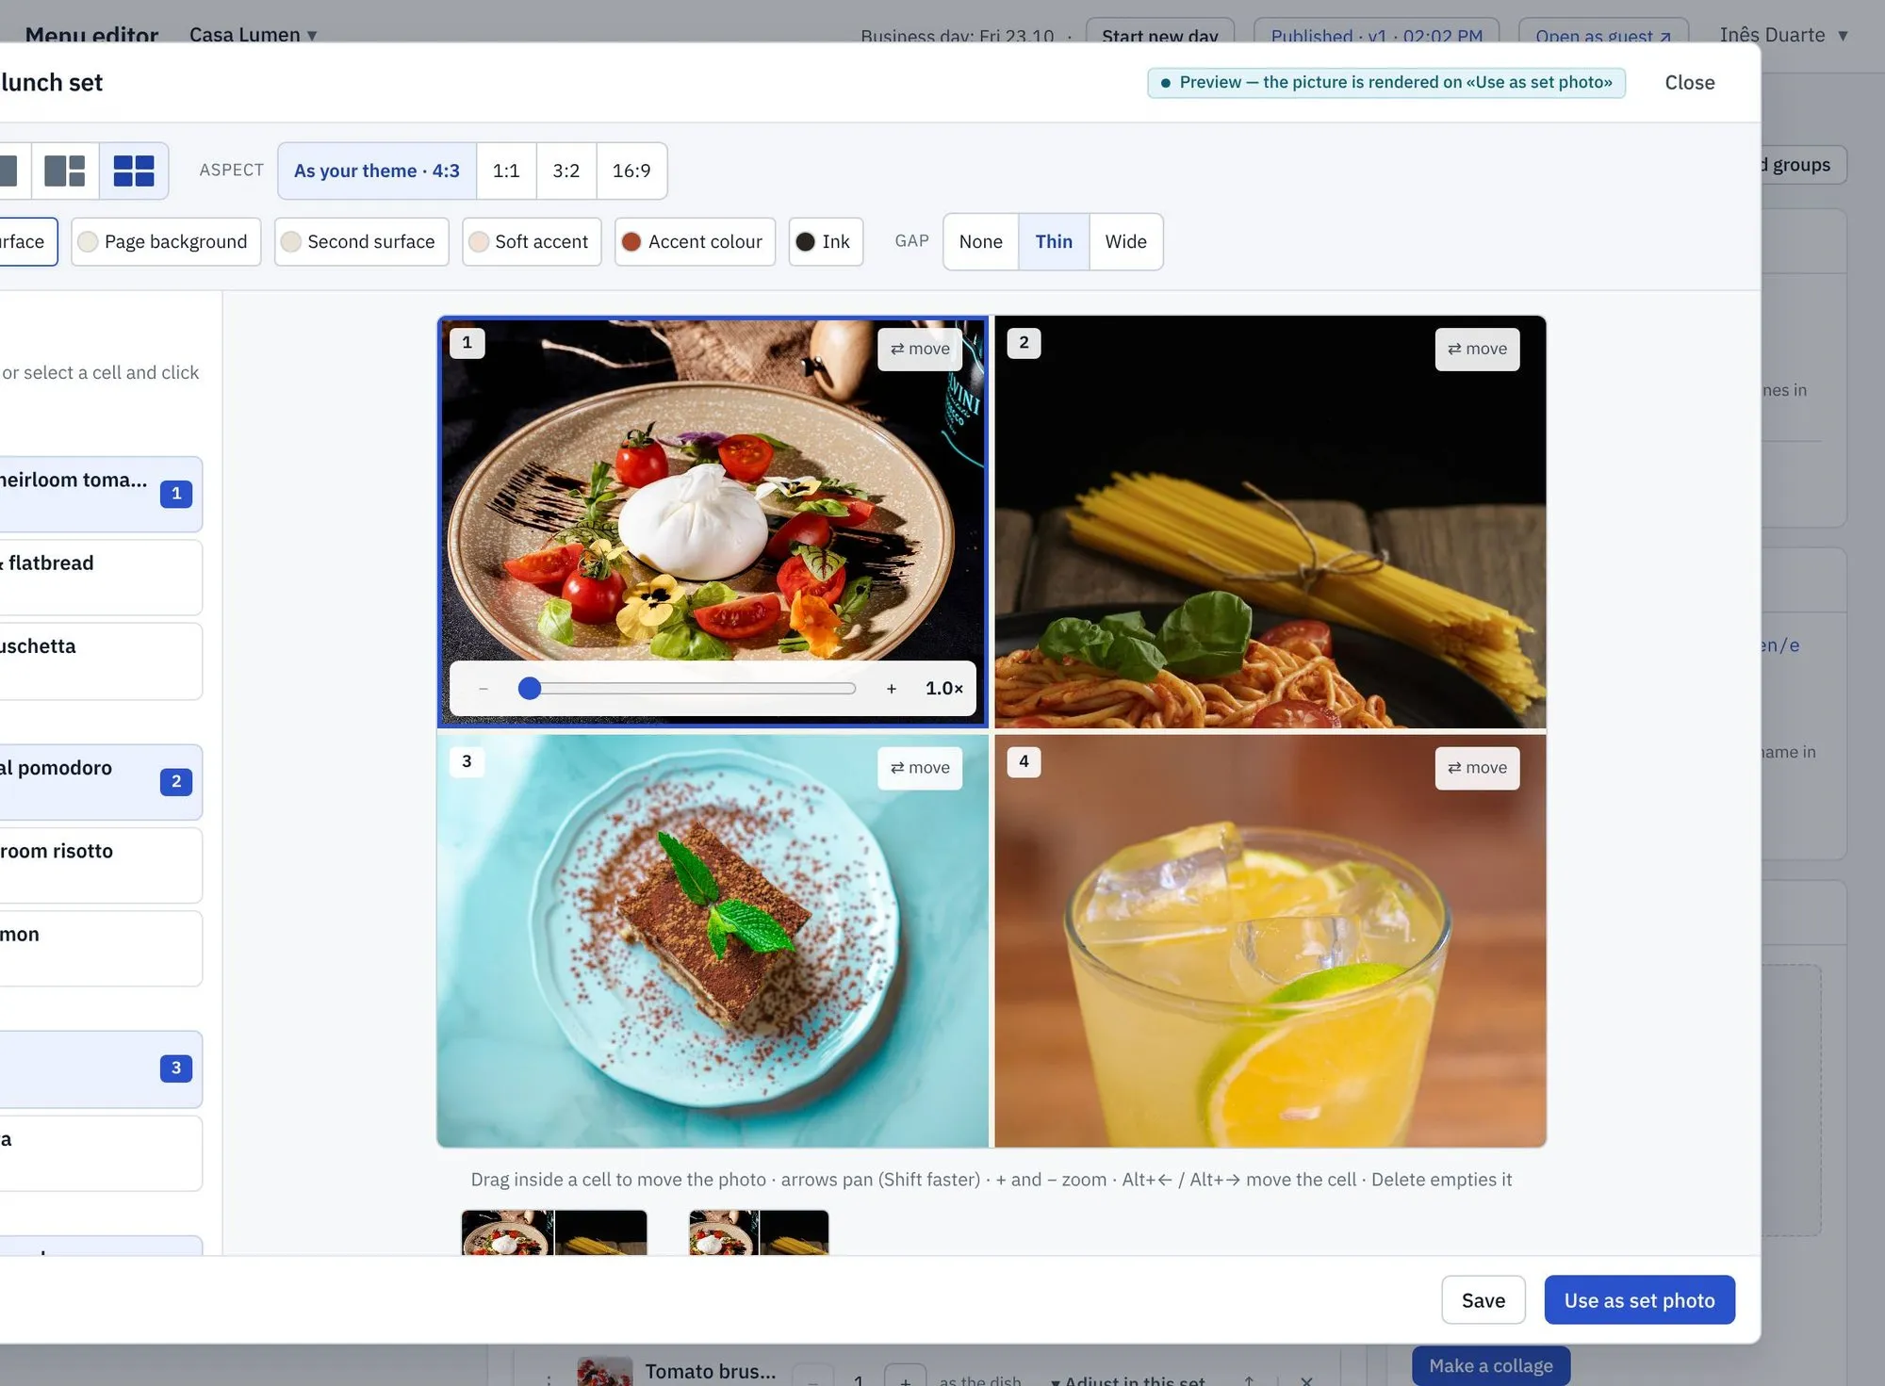The image size is (1885, 1386).
Task: Zoom in with the plus icon
Action: pos(892,689)
